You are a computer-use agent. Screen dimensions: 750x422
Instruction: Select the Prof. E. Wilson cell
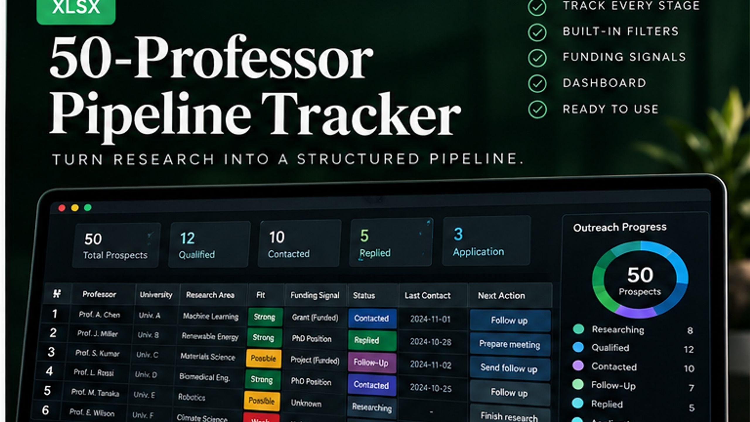pyautogui.click(x=92, y=413)
